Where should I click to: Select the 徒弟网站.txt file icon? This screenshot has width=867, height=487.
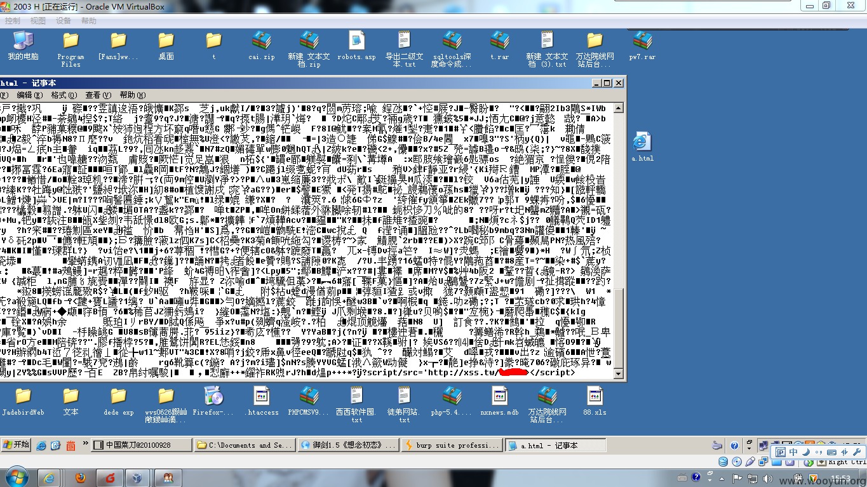404,405
